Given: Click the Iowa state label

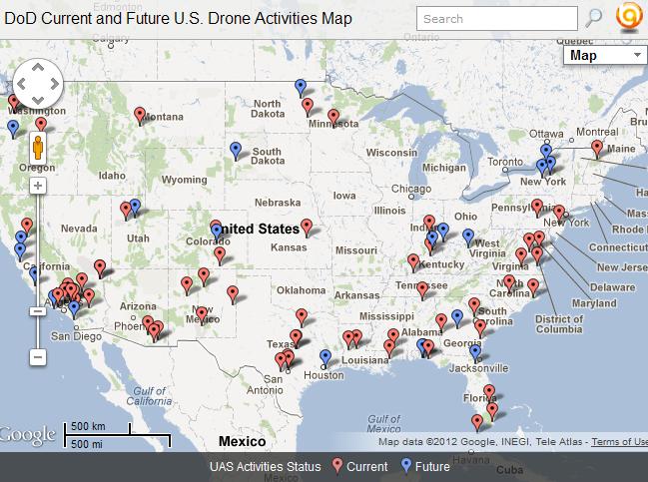Looking at the screenshot, I should point(344,196).
